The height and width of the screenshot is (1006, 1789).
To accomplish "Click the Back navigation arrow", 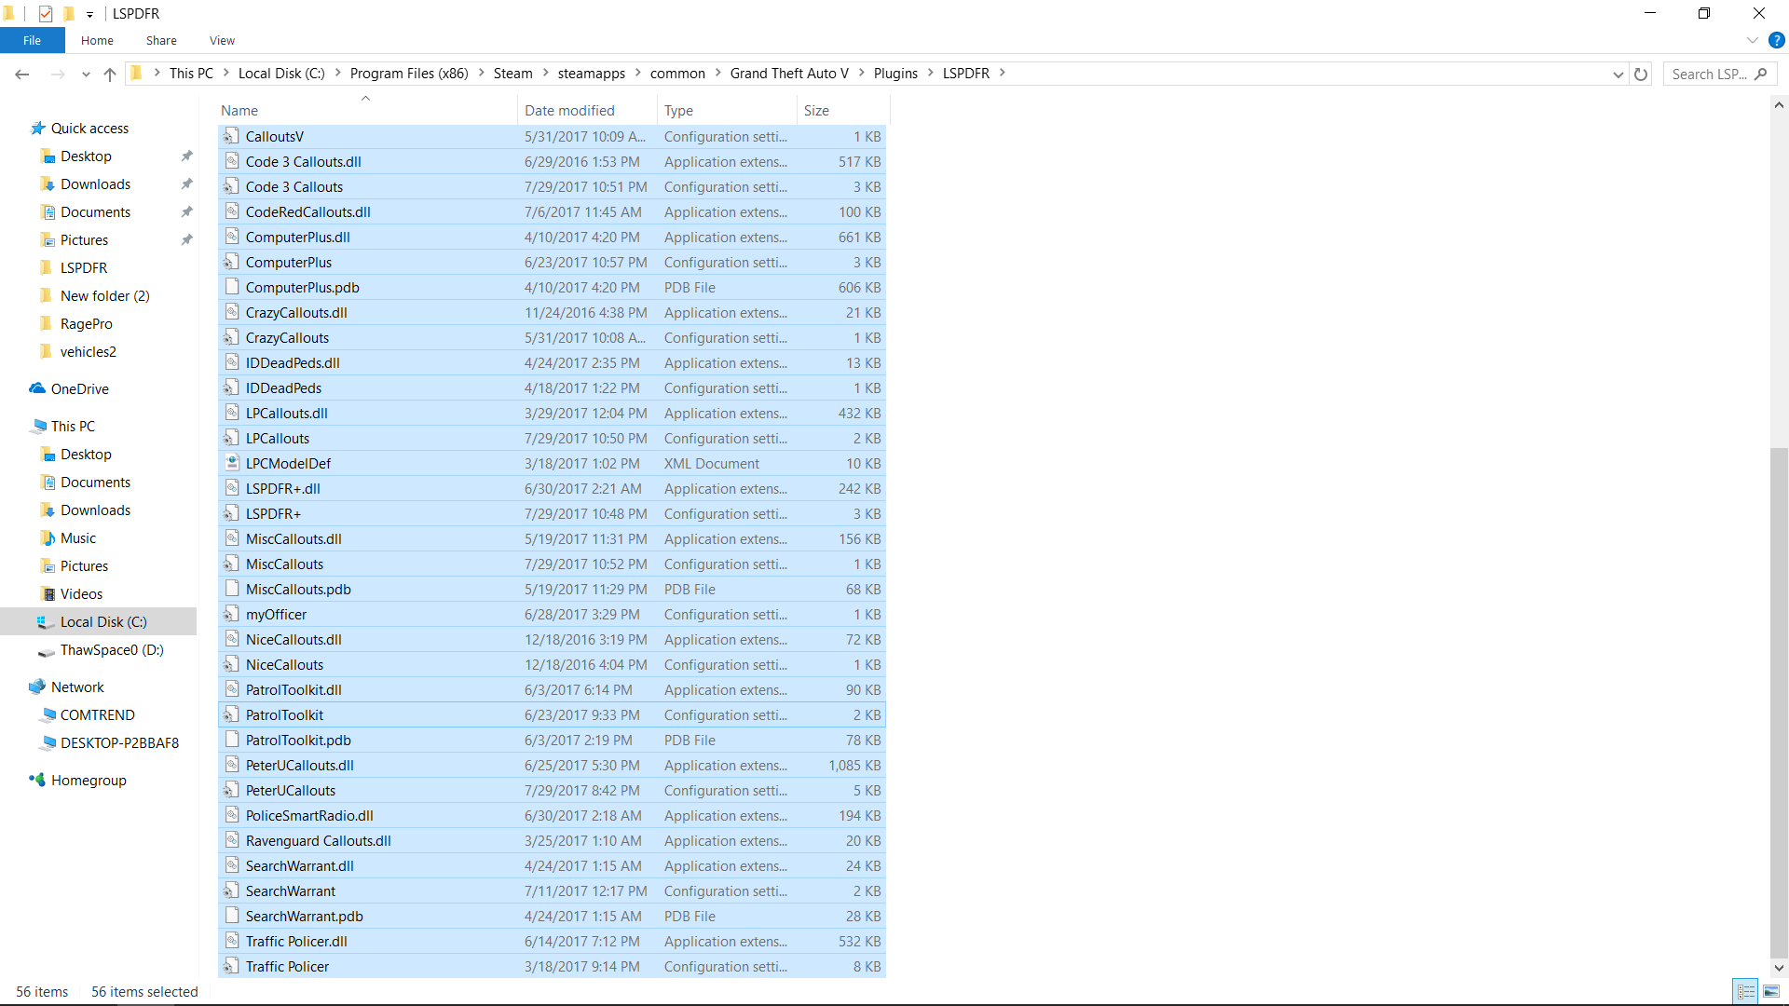I will click(x=22, y=74).
